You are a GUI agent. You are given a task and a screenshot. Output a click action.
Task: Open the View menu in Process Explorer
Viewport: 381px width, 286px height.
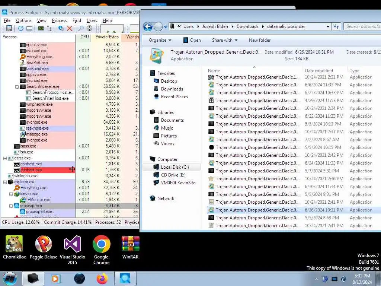tap(42, 20)
